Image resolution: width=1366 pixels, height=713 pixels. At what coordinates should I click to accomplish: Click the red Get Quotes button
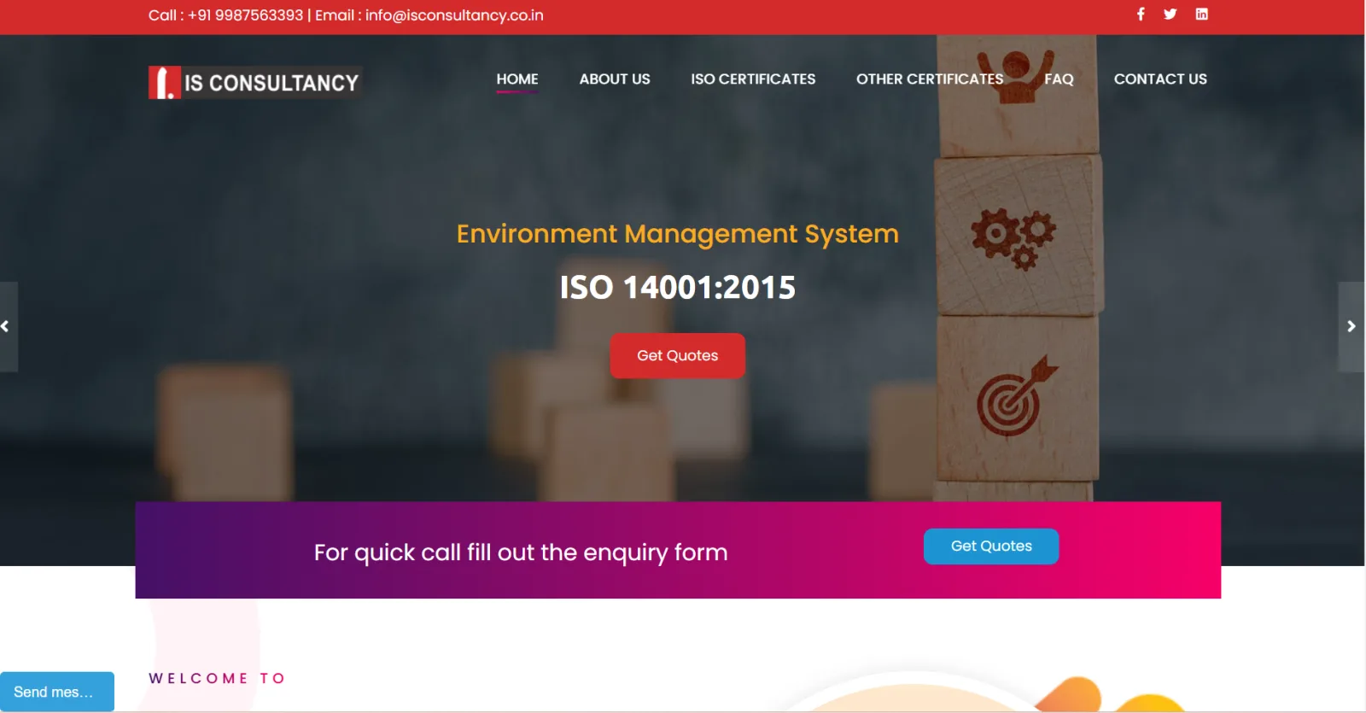pos(678,355)
